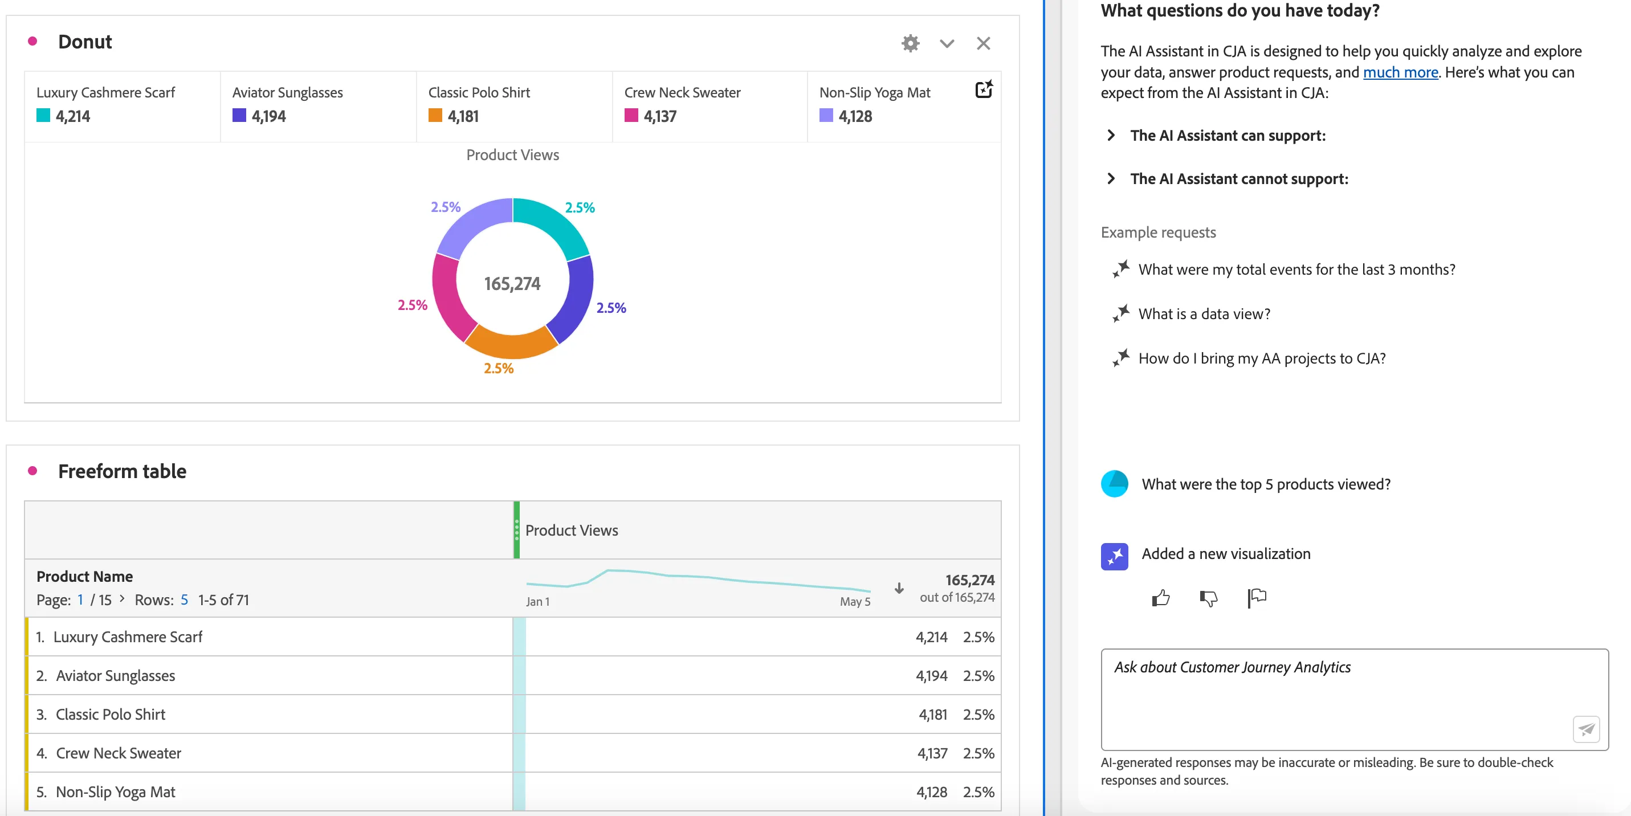This screenshot has height=816, width=1631.
Task: Select example 'What were my total events' request
Action: click(1296, 270)
